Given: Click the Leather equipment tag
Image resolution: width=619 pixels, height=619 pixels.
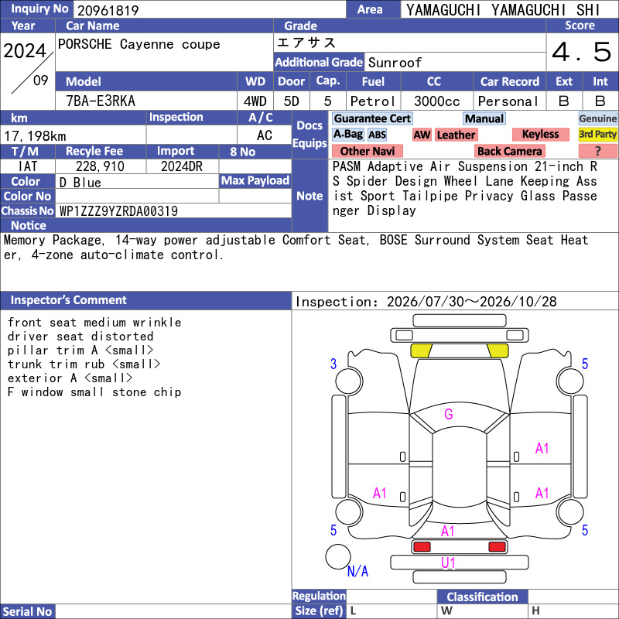Looking at the screenshot, I should click(456, 135).
